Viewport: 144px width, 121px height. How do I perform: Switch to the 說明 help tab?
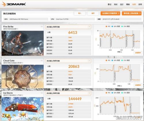(140, 4)
